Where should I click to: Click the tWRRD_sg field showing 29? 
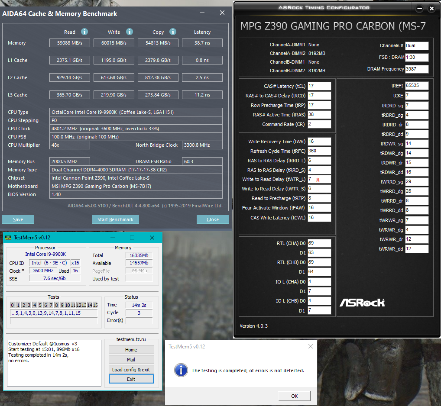click(417, 181)
